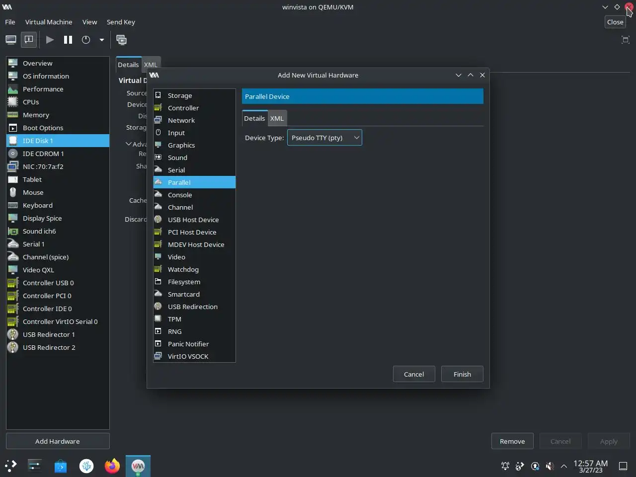The image size is (636, 477).
Task: Select Controller in hardware type list
Action: (x=194, y=108)
